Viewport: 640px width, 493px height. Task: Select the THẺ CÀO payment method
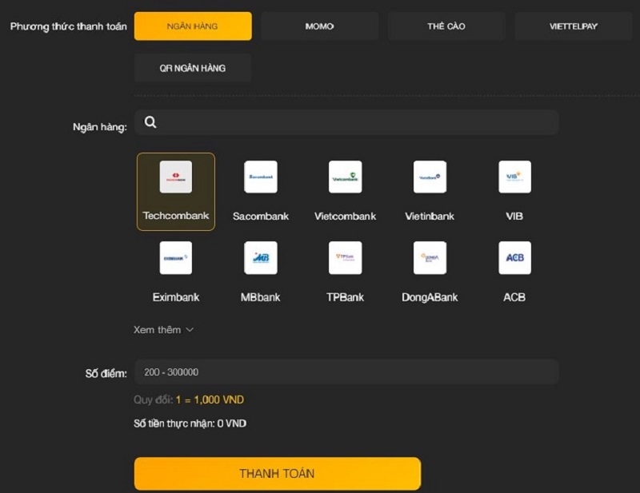(x=446, y=26)
